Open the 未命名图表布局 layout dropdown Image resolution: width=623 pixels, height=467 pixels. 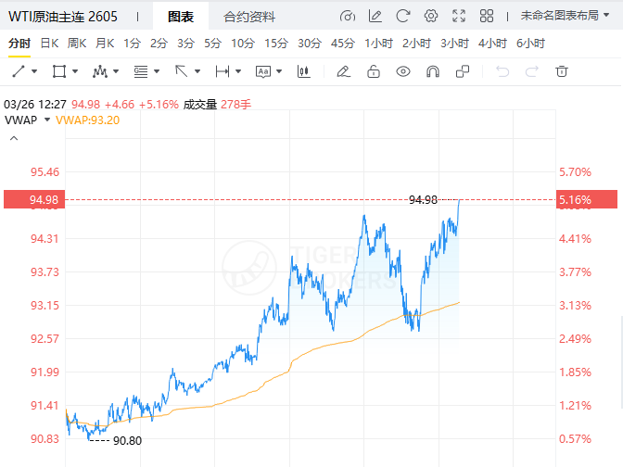pyautogui.click(x=566, y=17)
